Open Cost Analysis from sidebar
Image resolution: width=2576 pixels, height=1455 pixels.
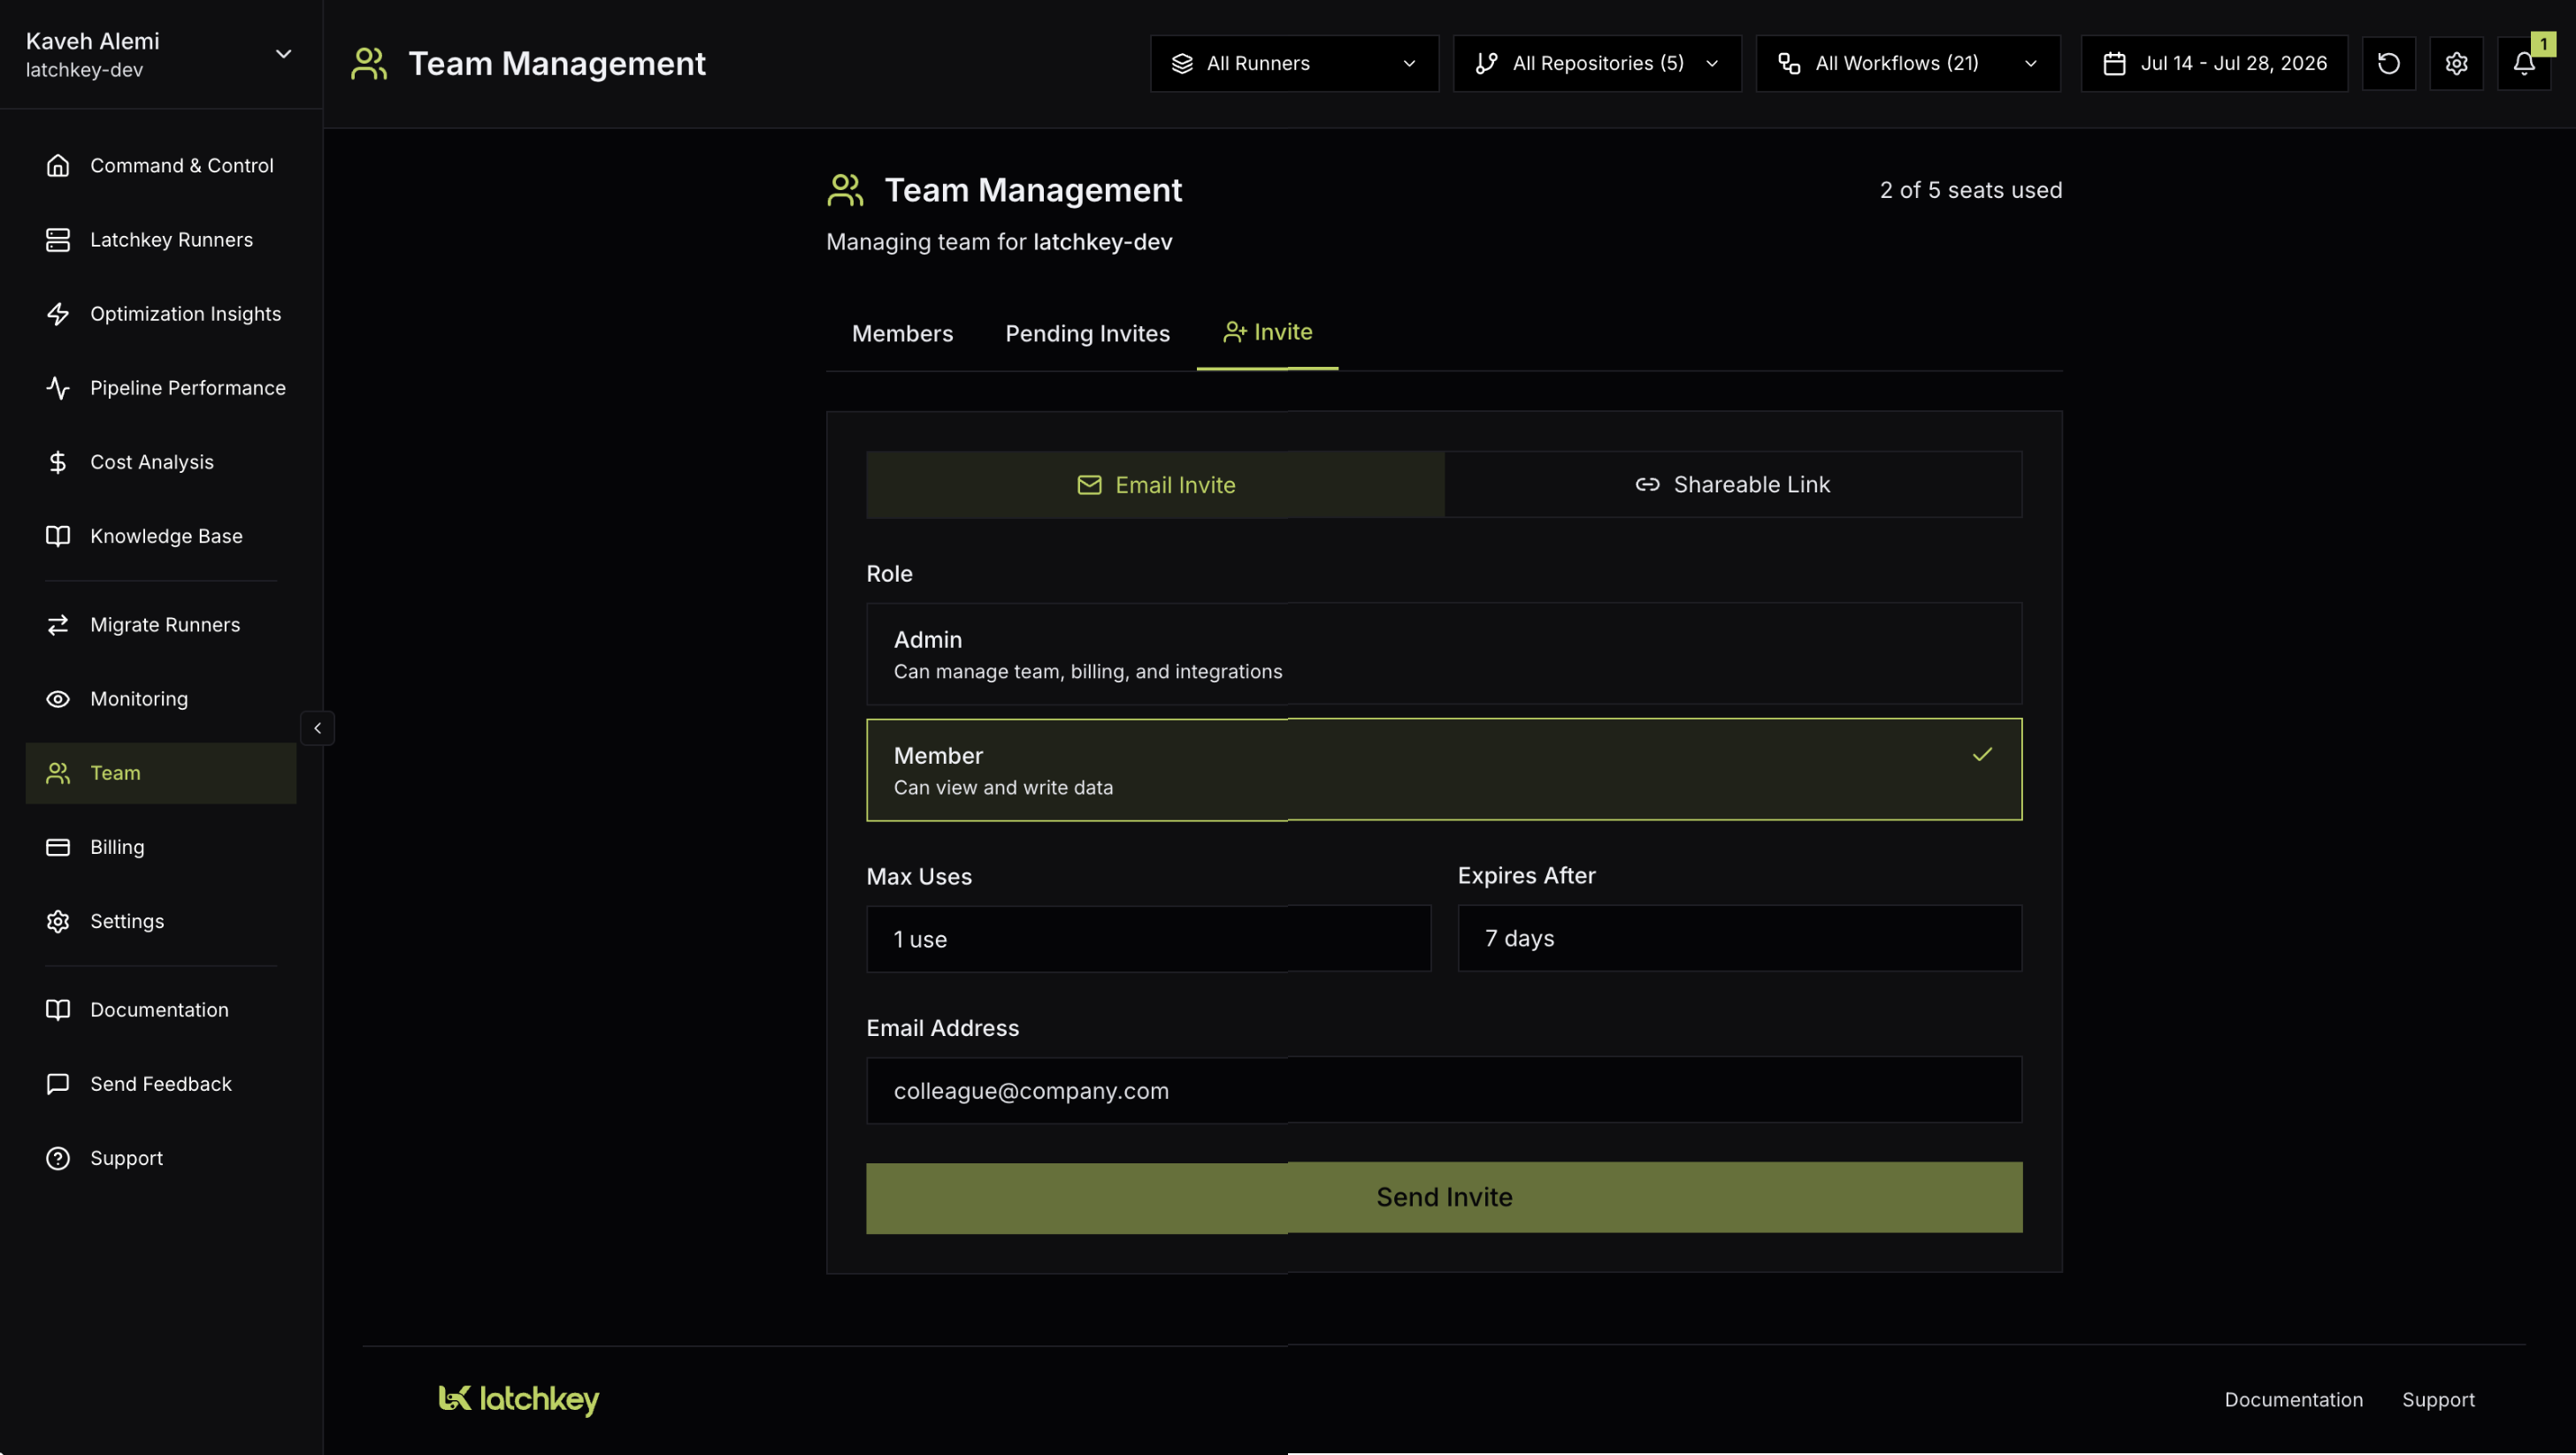coord(160,461)
